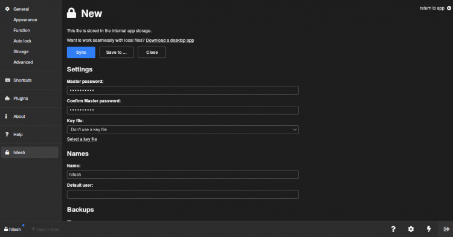453x237 pixels.
Task: Expand the Key file dropdown
Action: (x=183, y=129)
